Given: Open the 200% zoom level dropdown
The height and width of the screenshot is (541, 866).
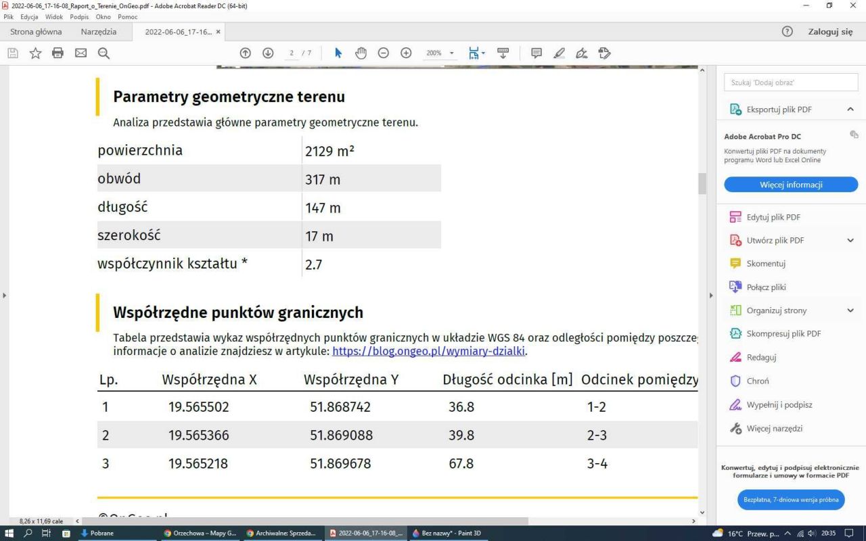Looking at the screenshot, I should pos(439,53).
